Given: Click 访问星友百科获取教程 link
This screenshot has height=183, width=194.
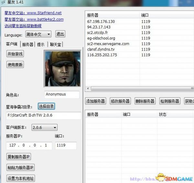Looking at the screenshot, I should [23, 26].
